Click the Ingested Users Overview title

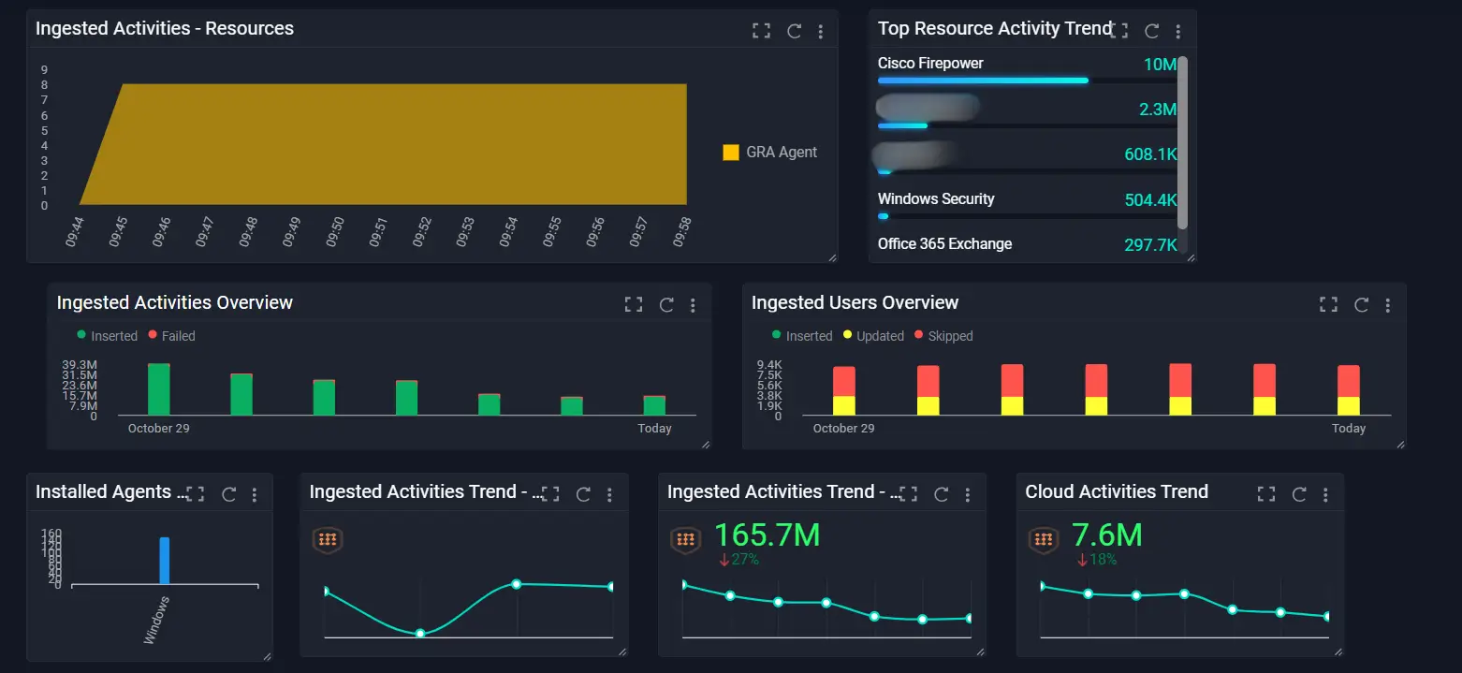[x=855, y=302]
